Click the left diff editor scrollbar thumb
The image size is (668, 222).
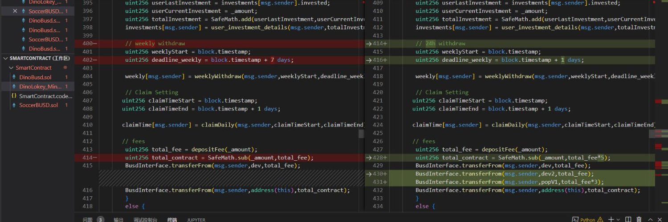pos(362,133)
